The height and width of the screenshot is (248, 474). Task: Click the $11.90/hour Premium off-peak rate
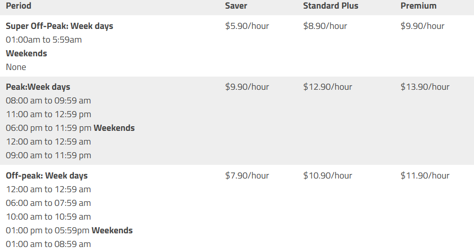click(425, 175)
